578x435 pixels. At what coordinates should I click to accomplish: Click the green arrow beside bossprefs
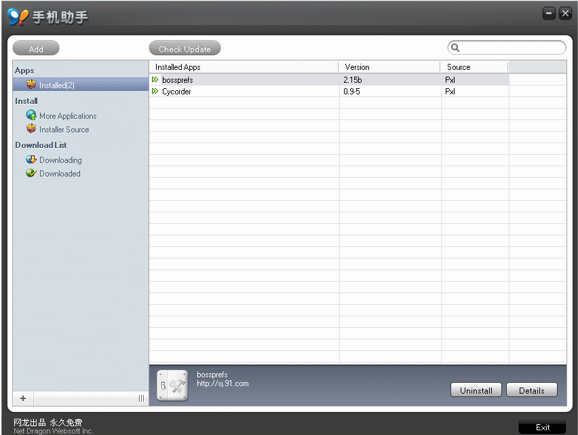point(155,80)
